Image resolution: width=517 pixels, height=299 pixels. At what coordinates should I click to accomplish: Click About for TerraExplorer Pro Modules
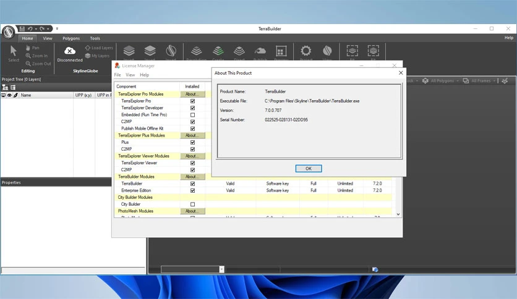click(192, 94)
